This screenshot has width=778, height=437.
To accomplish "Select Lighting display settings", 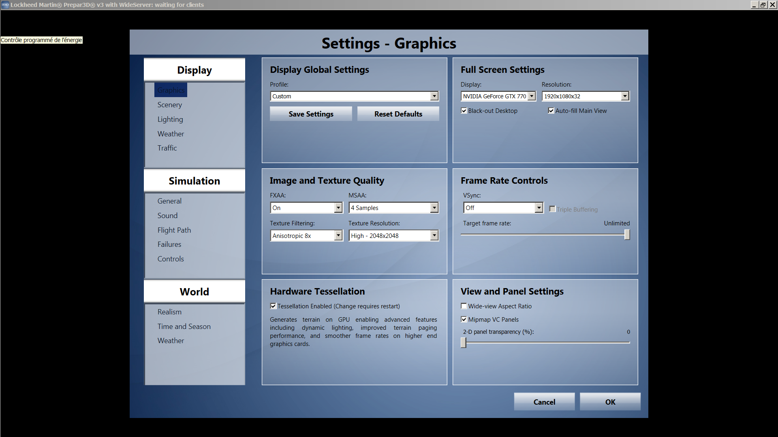I will [169, 119].
